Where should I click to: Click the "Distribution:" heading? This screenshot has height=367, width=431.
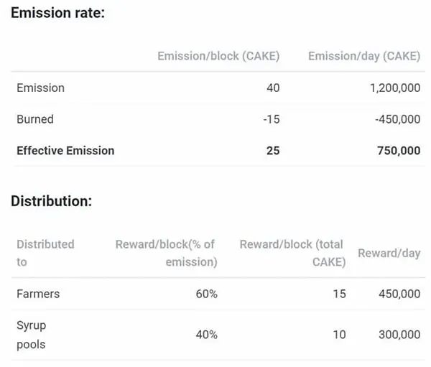[x=51, y=200]
